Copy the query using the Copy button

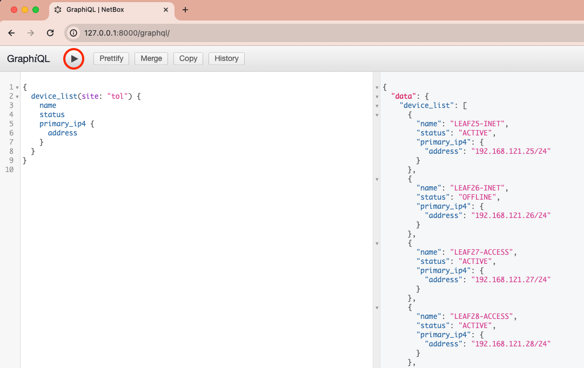pyautogui.click(x=188, y=59)
